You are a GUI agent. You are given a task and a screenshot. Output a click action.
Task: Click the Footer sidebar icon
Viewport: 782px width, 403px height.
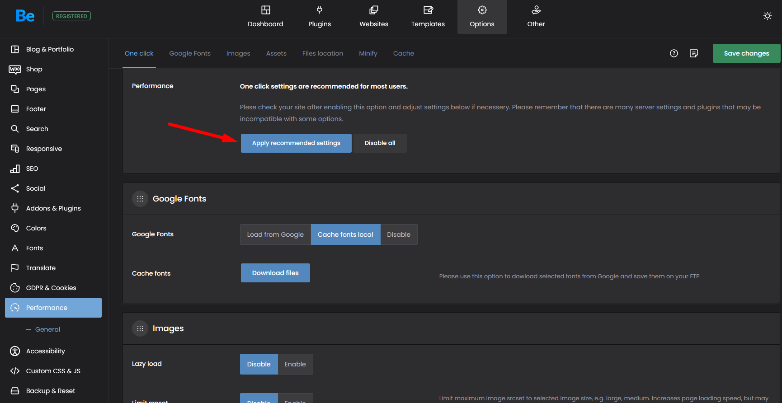click(x=15, y=109)
